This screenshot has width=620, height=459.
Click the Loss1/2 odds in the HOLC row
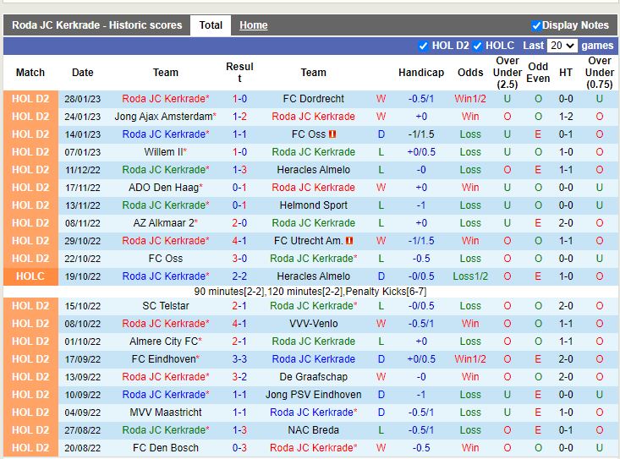(470, 276)
